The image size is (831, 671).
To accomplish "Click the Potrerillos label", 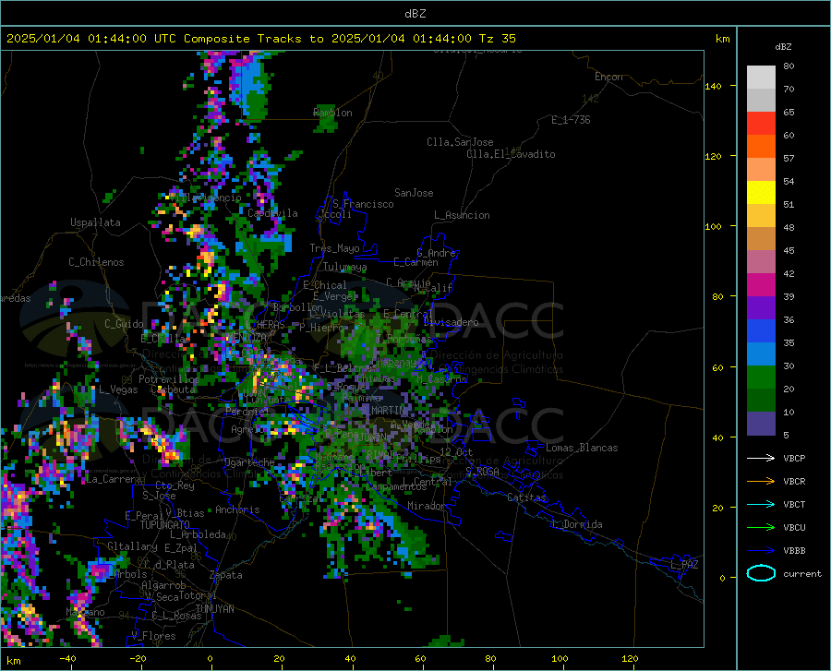I will pyautogui.click(x=169, y=379).
